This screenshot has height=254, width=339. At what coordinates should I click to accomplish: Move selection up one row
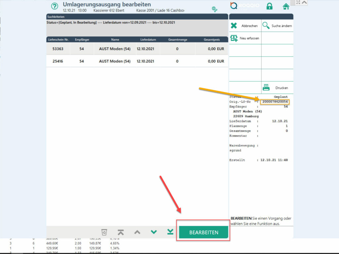point(137,232)
